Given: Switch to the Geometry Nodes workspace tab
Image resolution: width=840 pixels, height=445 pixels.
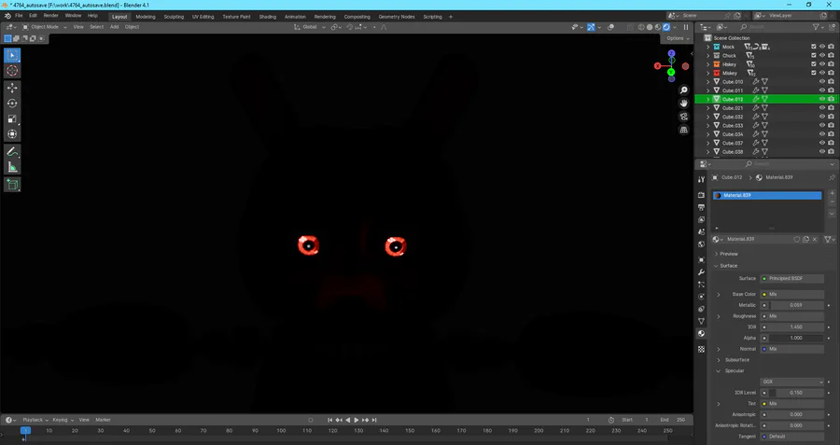Looking at the screenshot, I should 397,17.
